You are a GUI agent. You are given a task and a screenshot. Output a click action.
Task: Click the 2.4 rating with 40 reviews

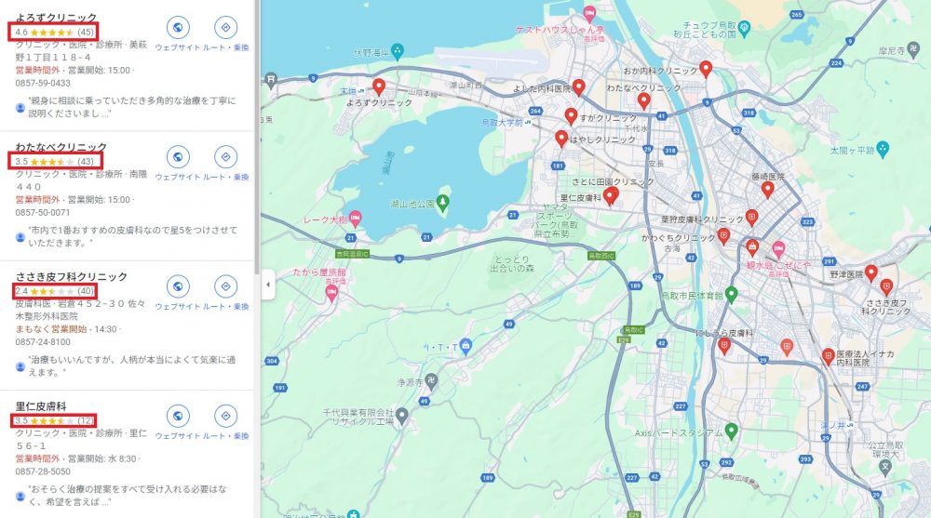click(x=54, y=291)
